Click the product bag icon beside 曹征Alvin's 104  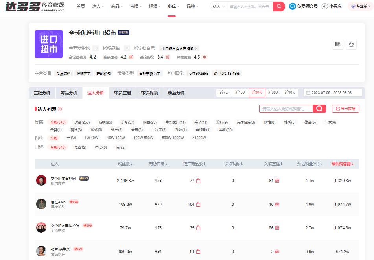(x=197, y=204)
